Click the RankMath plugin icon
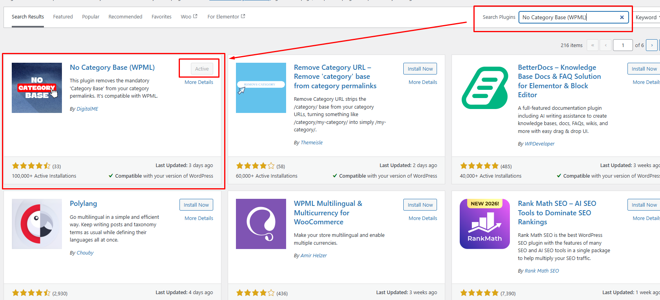Viewport: 660px width, 300px height. pyautogui.click(x=485, y=224)
